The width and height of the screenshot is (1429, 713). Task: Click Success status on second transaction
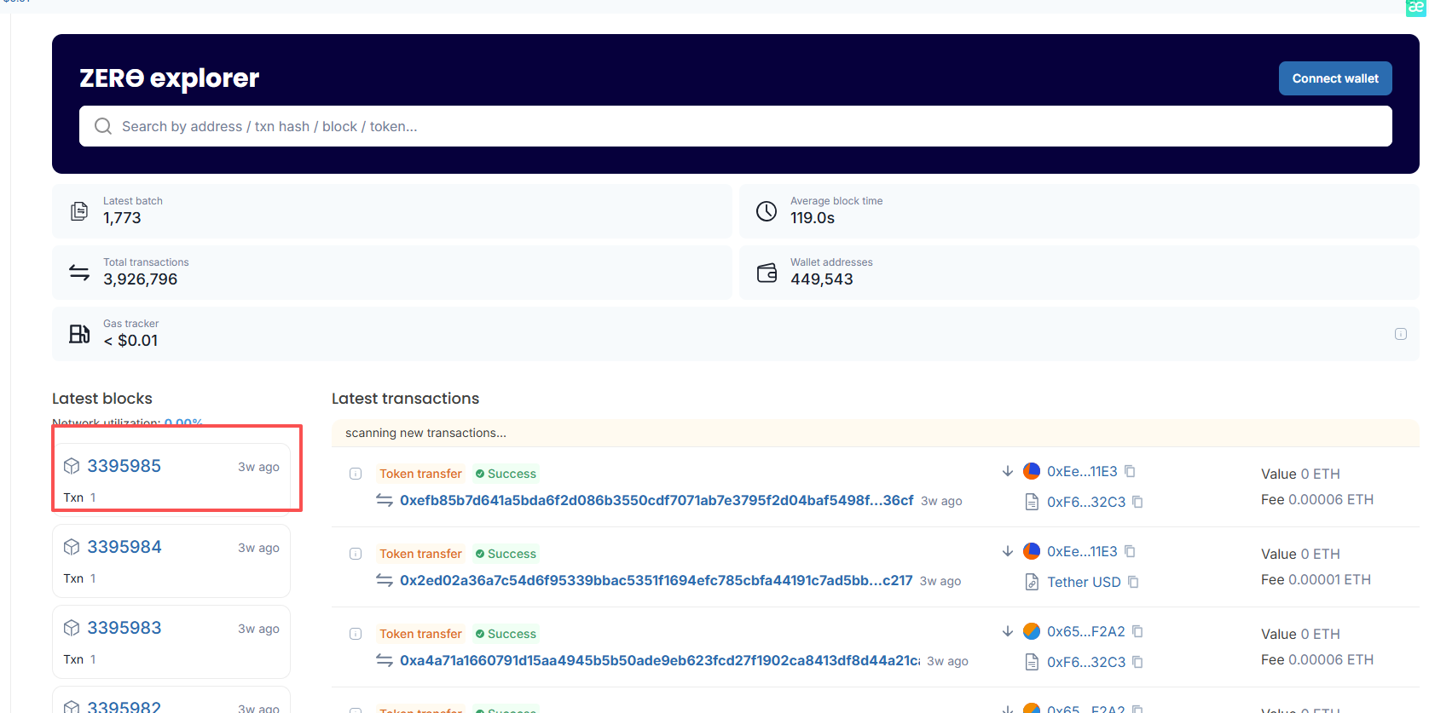(506, 554)
